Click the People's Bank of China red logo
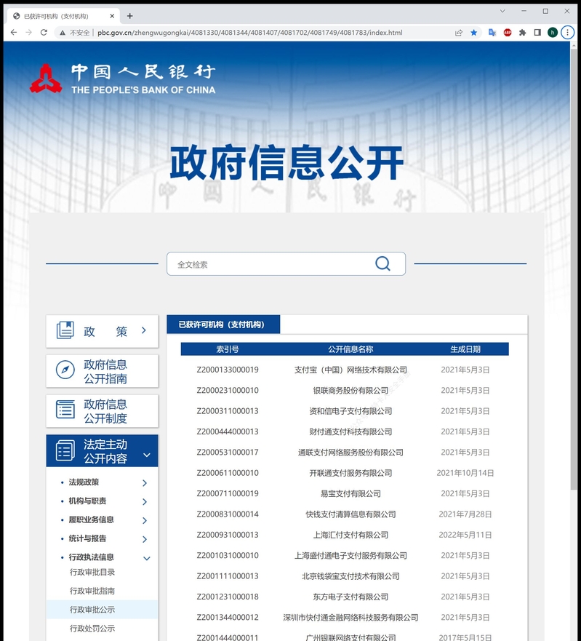Image resolution: width=581 pixels, height=641 pixels. tap(46, 78)
